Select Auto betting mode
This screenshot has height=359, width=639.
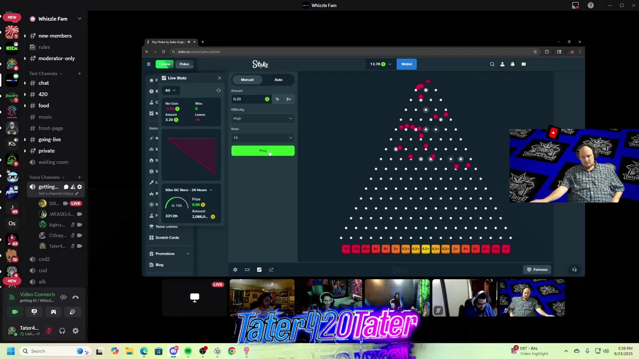pos(278,80)
